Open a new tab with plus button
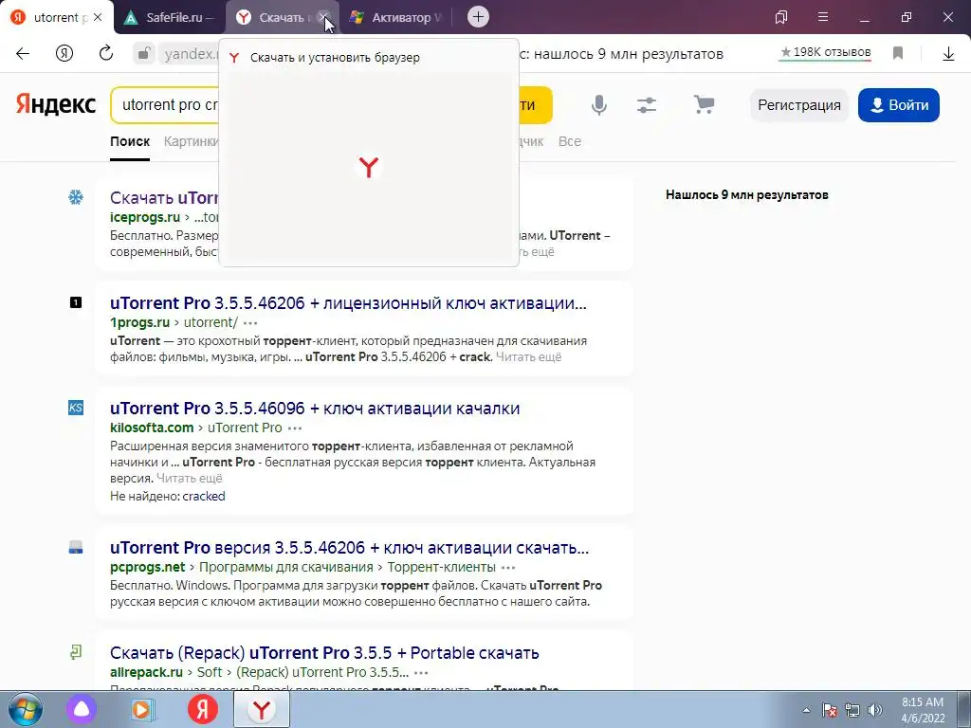Viewport: 971px width, 728px height. click(478, 17)
